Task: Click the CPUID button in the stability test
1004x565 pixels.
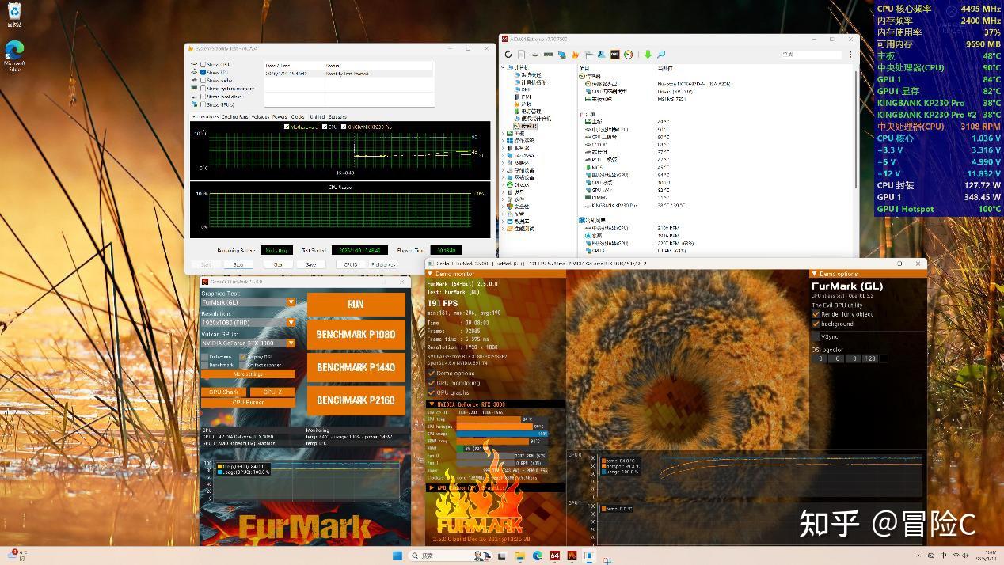Action: point(351,264)
